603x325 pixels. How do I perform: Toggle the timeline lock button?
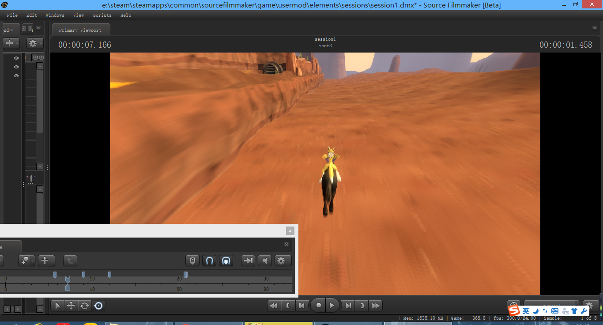coord(192,261)
